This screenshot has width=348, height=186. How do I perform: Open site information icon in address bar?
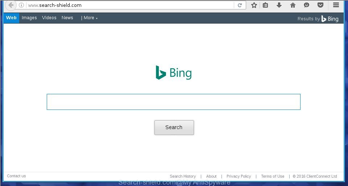tap(21, 5)
